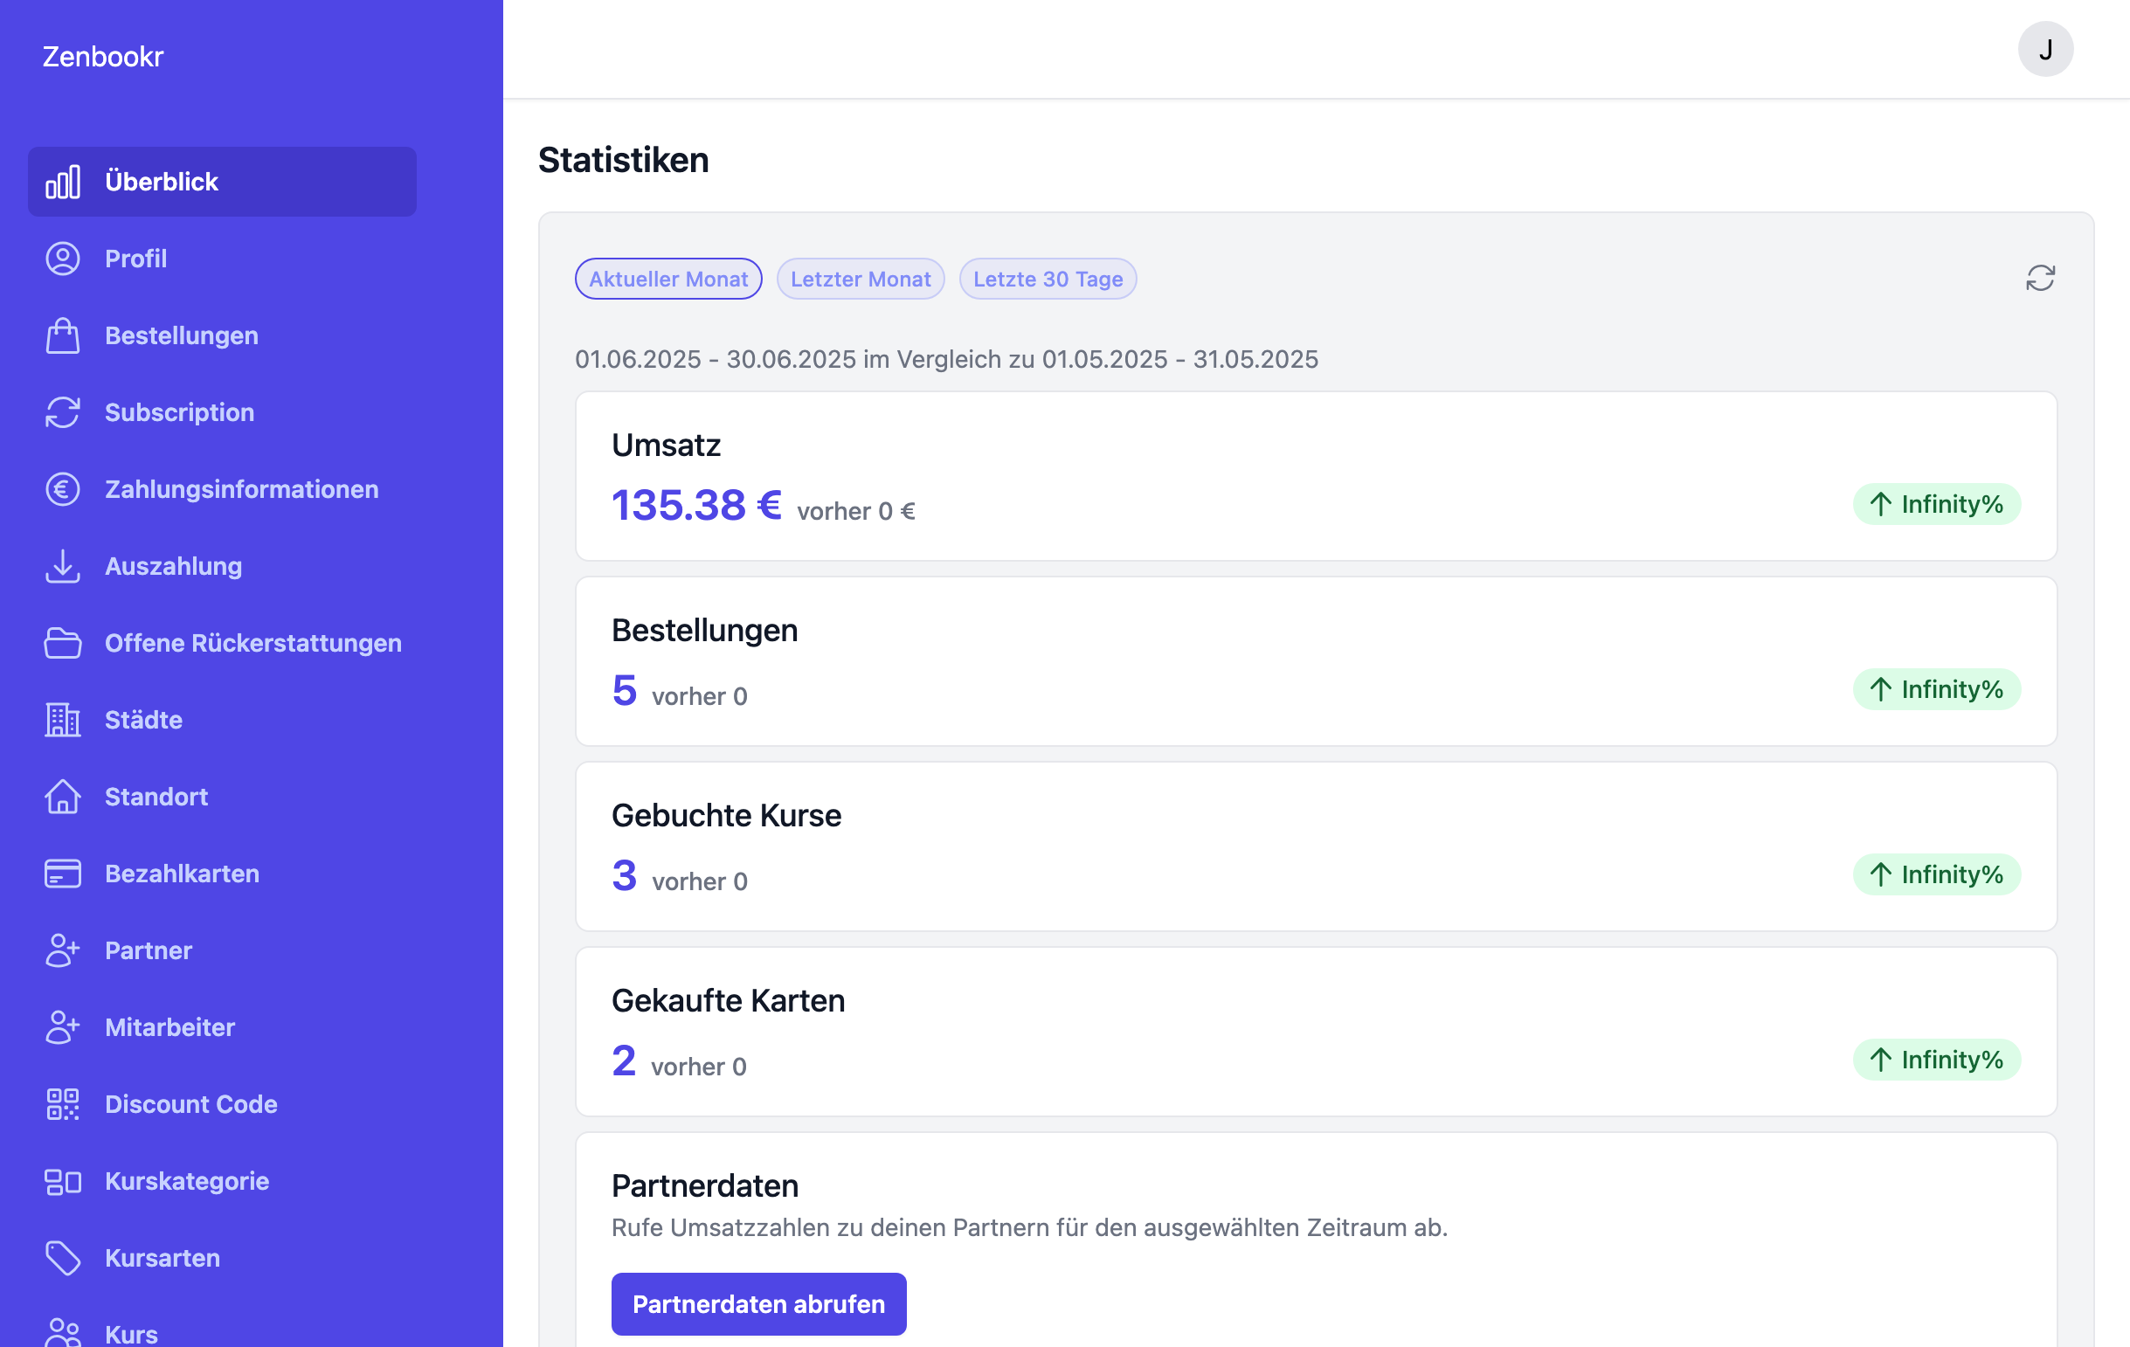Image resolution: width=2130 pixels, height=1347 pixels.
Task: Click the date range comparison text
Action: click(946, 359)
